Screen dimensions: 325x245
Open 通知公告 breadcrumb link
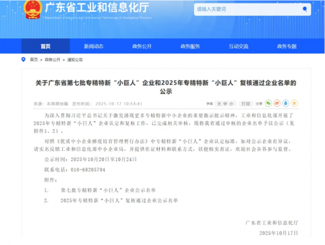[75, 59]
